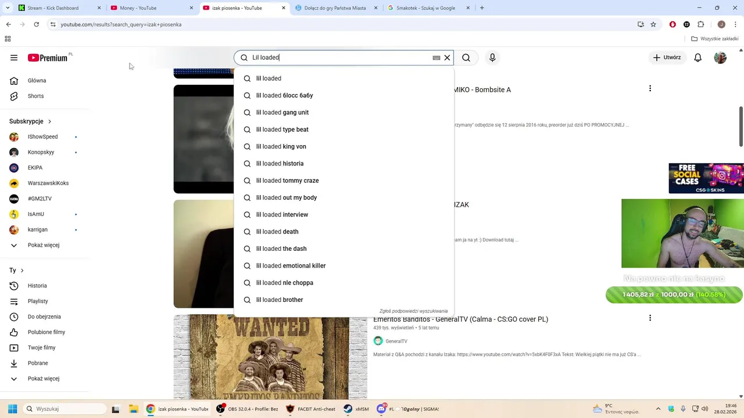Open the GeneralTV channel link
This screenshot has height=418, width=744.
pyautogui.click(x=396, y=341)
